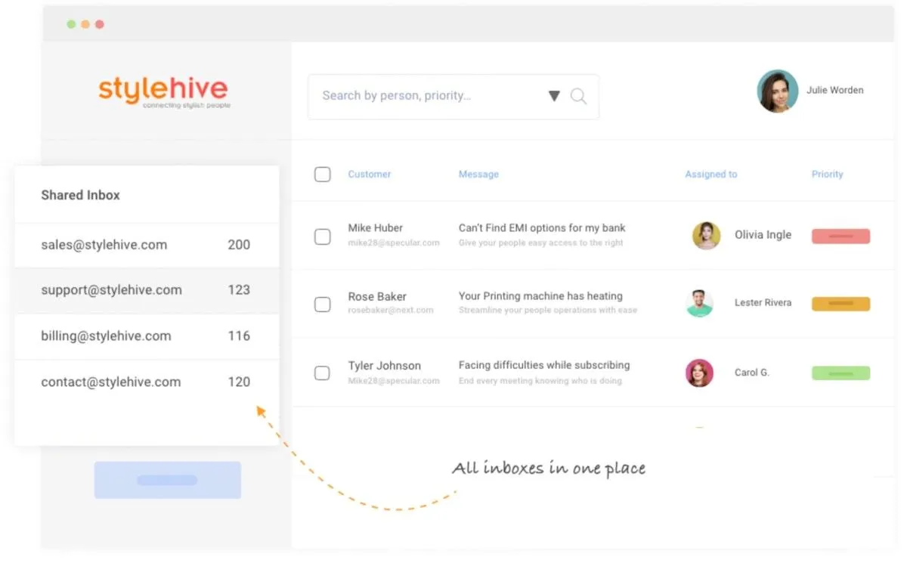Click the Tyler Johnson customer name
Image resolution: width=907 pixels, height=566 pixels.
[x=384, y=366]
